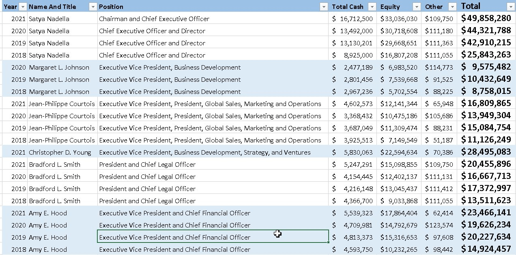Click the Total Cash column header

(348, 7)
